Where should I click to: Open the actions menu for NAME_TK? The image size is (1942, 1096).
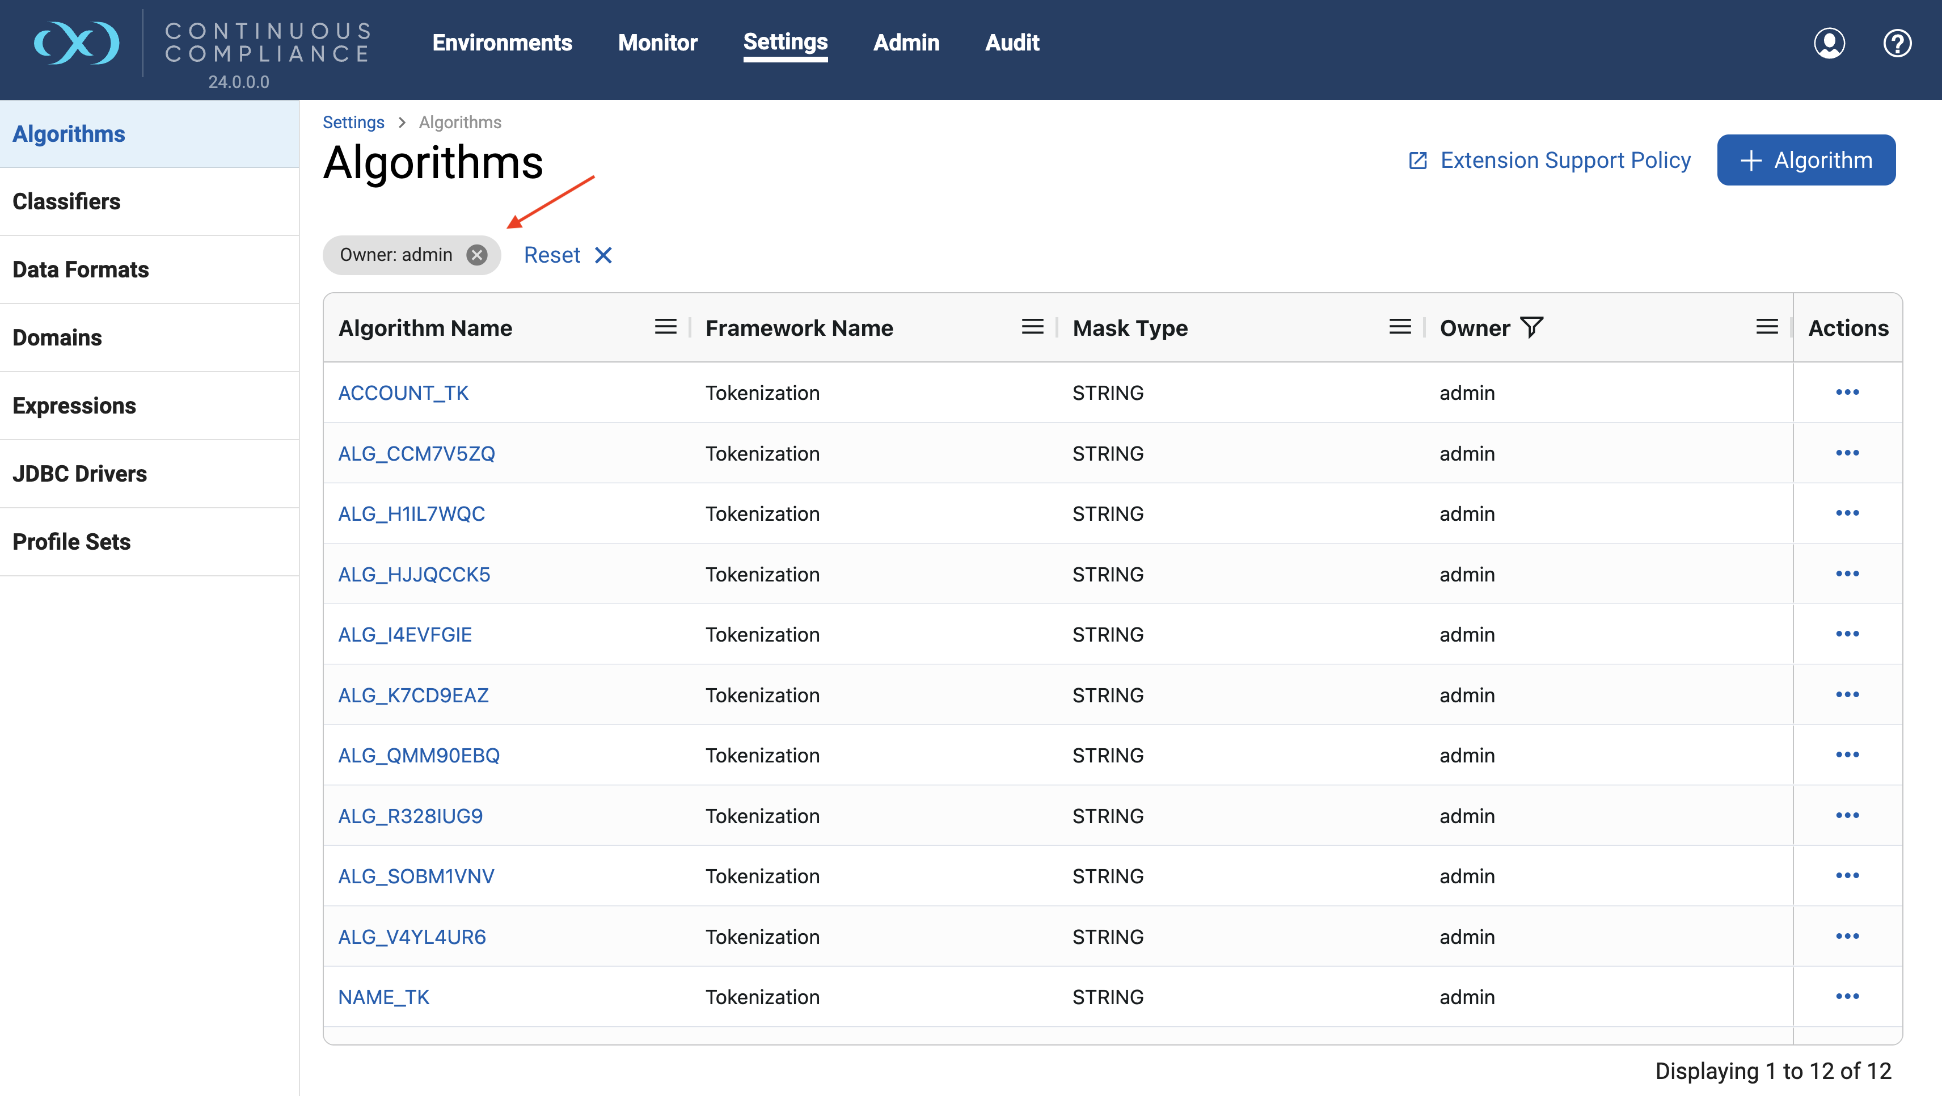pos(1847,997)
